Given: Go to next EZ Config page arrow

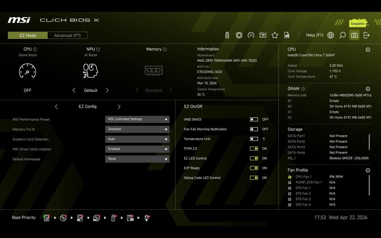Looking at the screenshot, I should point(119,107).
